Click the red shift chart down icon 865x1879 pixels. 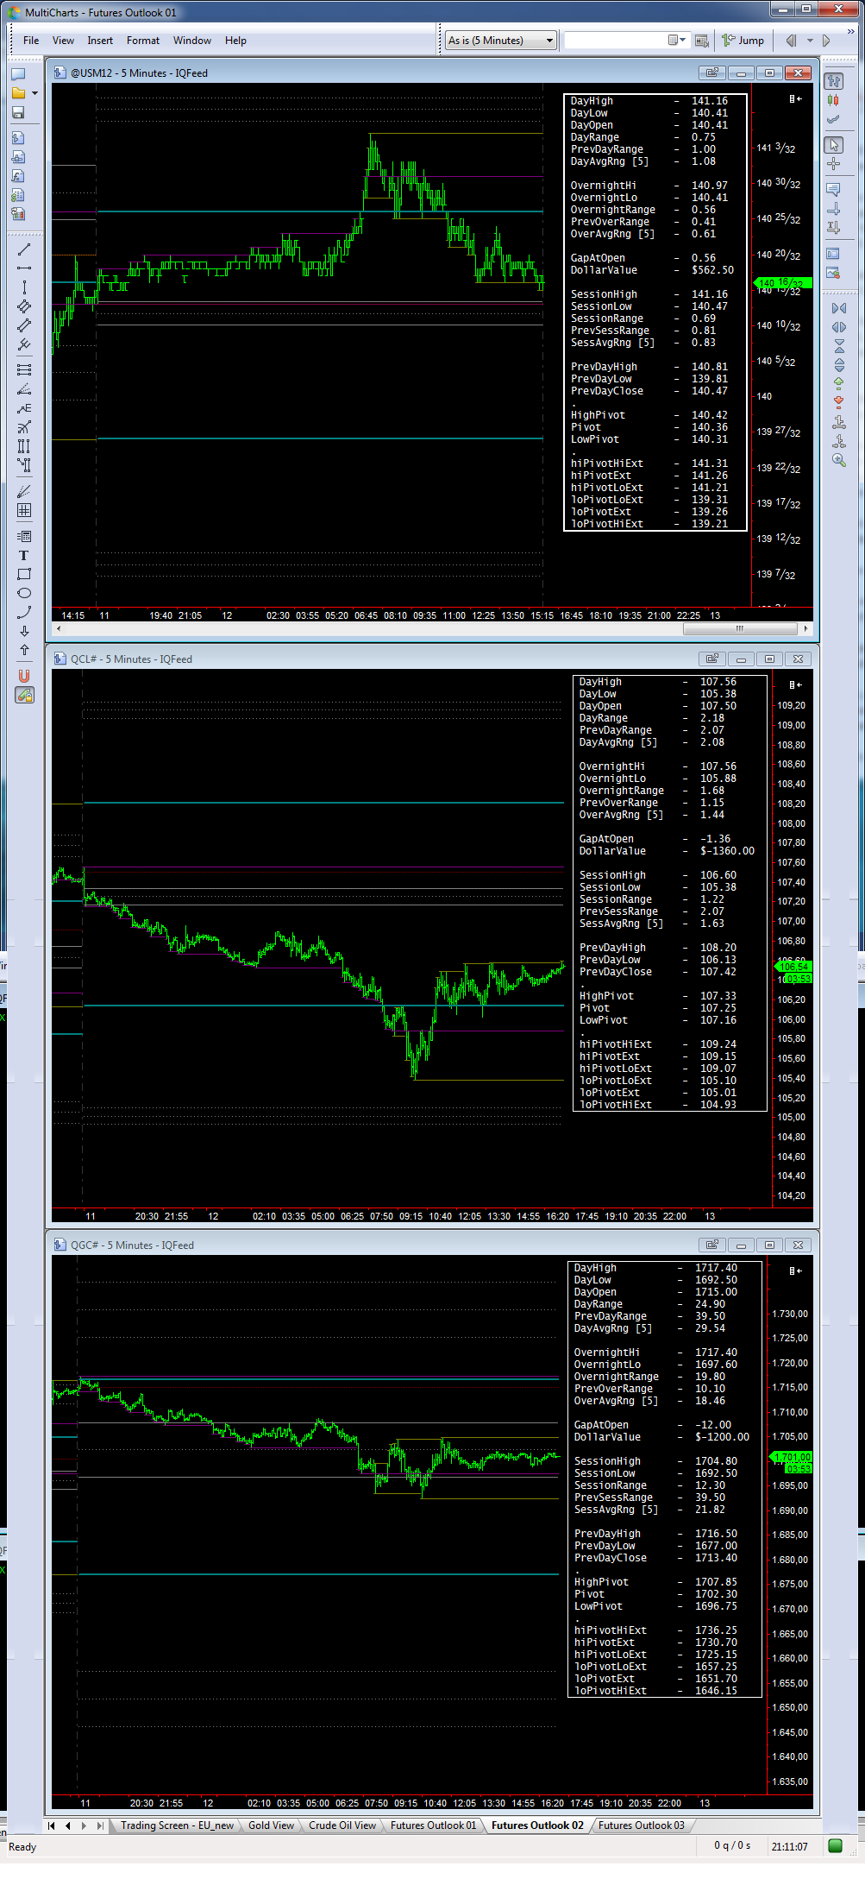[x=839, y=403]
